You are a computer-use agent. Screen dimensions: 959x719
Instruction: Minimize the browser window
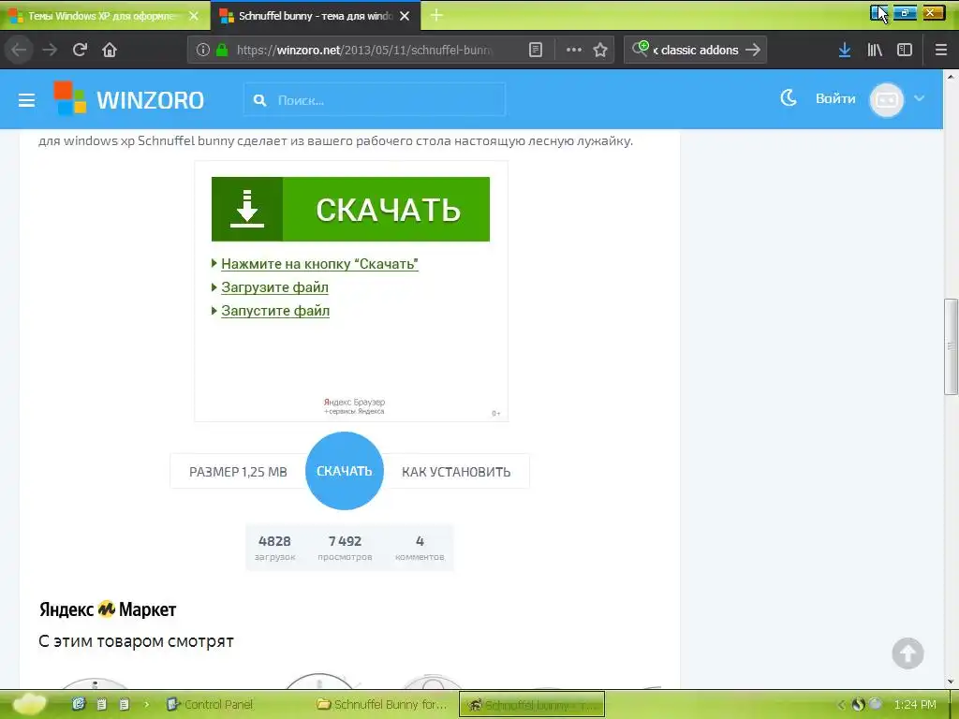(x=879, y=12)
